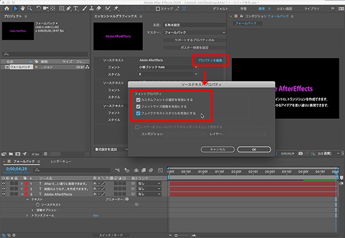Select the Camera tool
Image resolution: width=345 pixels, height=238 pixels.
46,8
